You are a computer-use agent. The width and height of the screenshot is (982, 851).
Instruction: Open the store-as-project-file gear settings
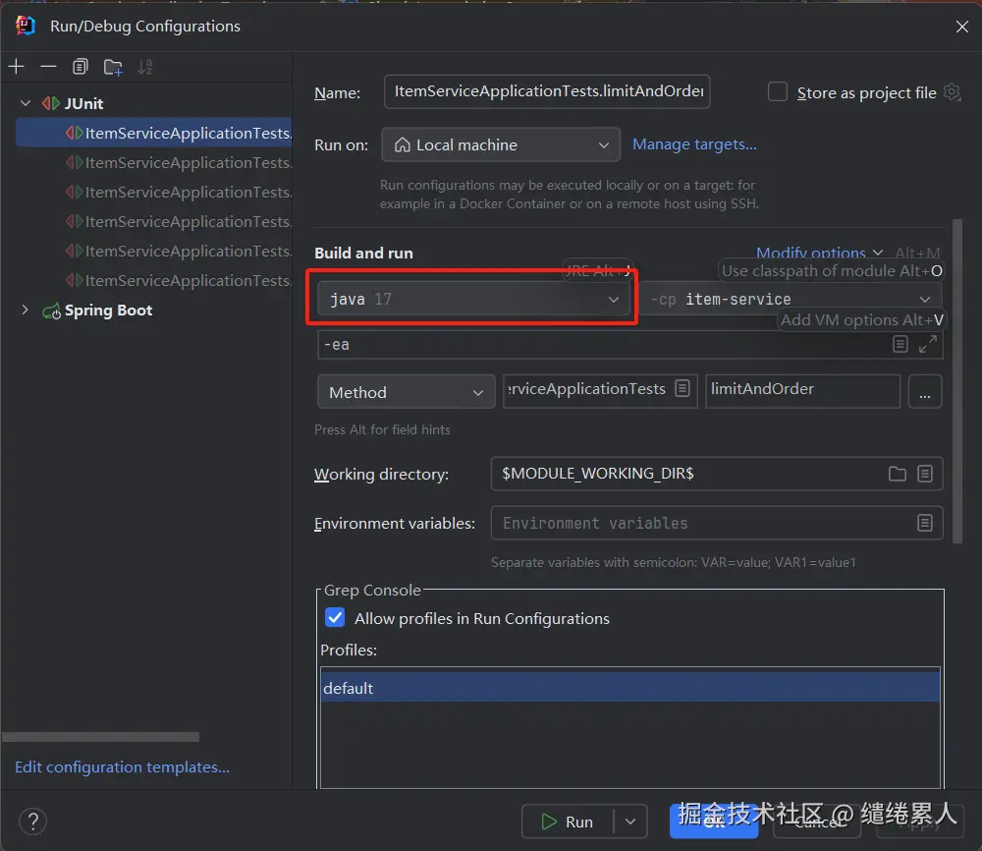coord(953,92)
